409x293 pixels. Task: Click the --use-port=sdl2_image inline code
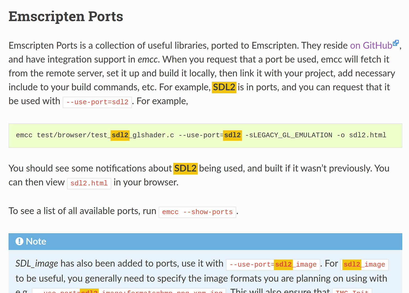(x=273, y=264)
